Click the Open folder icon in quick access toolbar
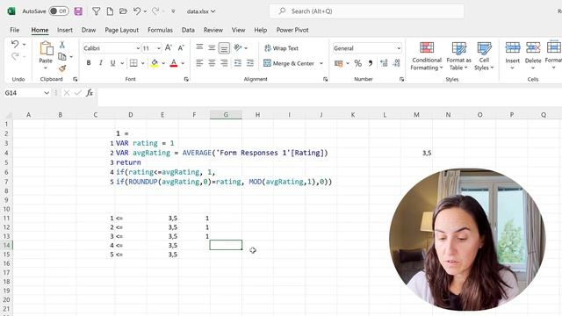The height and width of the screenshot is (316, 562). [x=123, y=11]
